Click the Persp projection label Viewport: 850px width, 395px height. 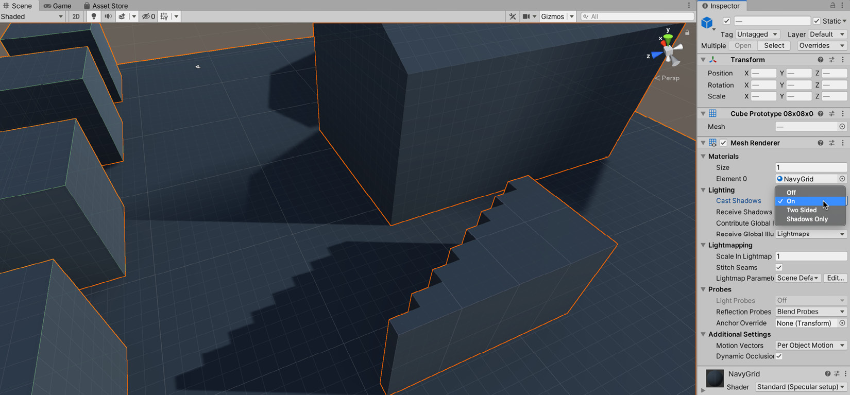click(x=670, y=78)
